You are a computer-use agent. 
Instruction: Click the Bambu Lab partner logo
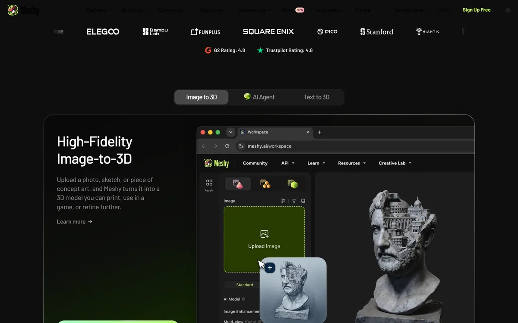click(155, 31)
